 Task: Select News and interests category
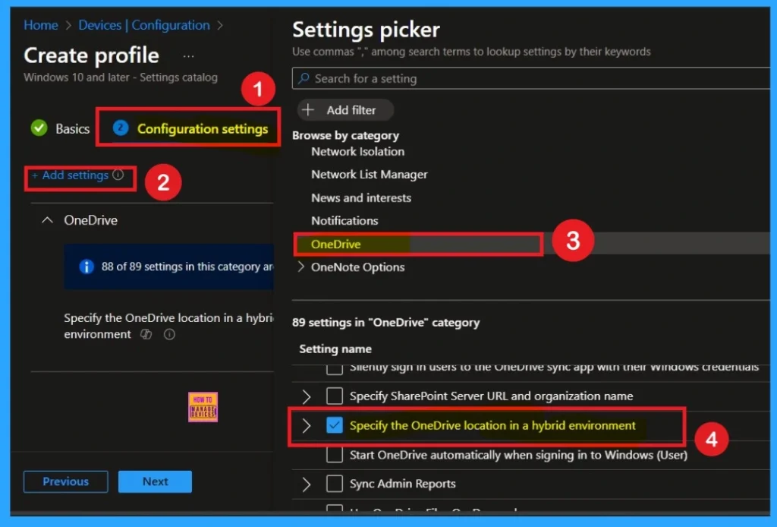361,197
